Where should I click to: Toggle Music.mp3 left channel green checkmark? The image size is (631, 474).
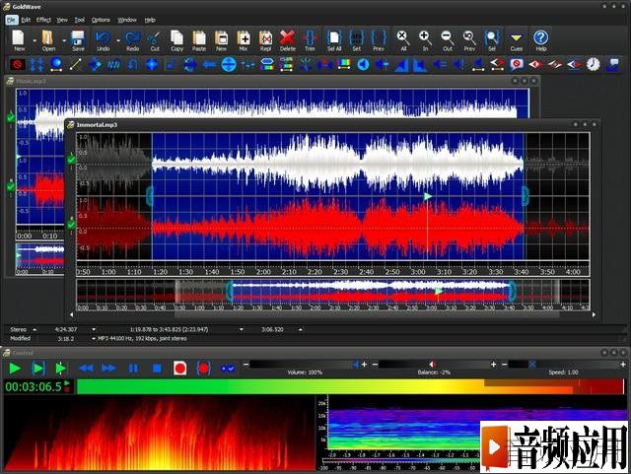(x=11, y=118)
